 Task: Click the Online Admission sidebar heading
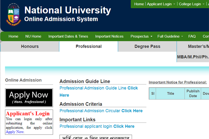pos(23,80)
